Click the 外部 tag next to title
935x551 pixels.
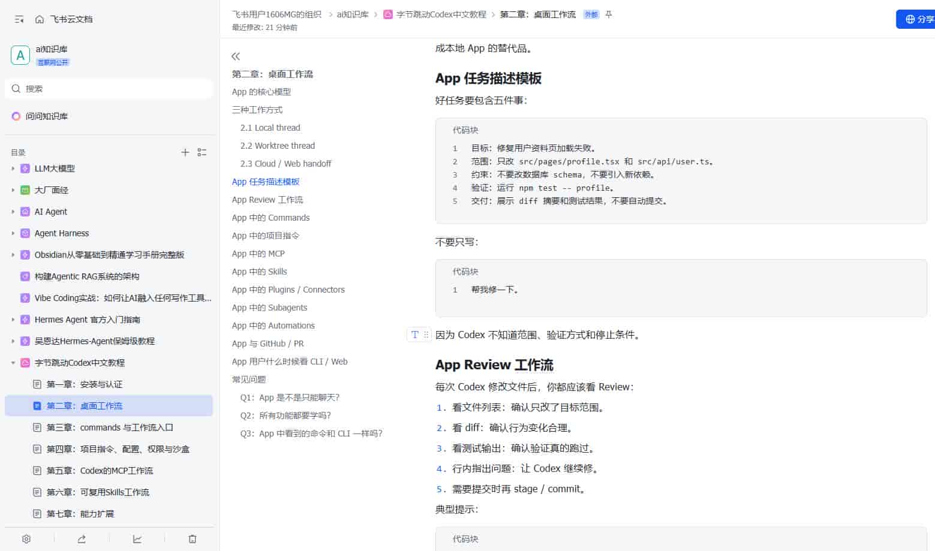click(591, 14)
